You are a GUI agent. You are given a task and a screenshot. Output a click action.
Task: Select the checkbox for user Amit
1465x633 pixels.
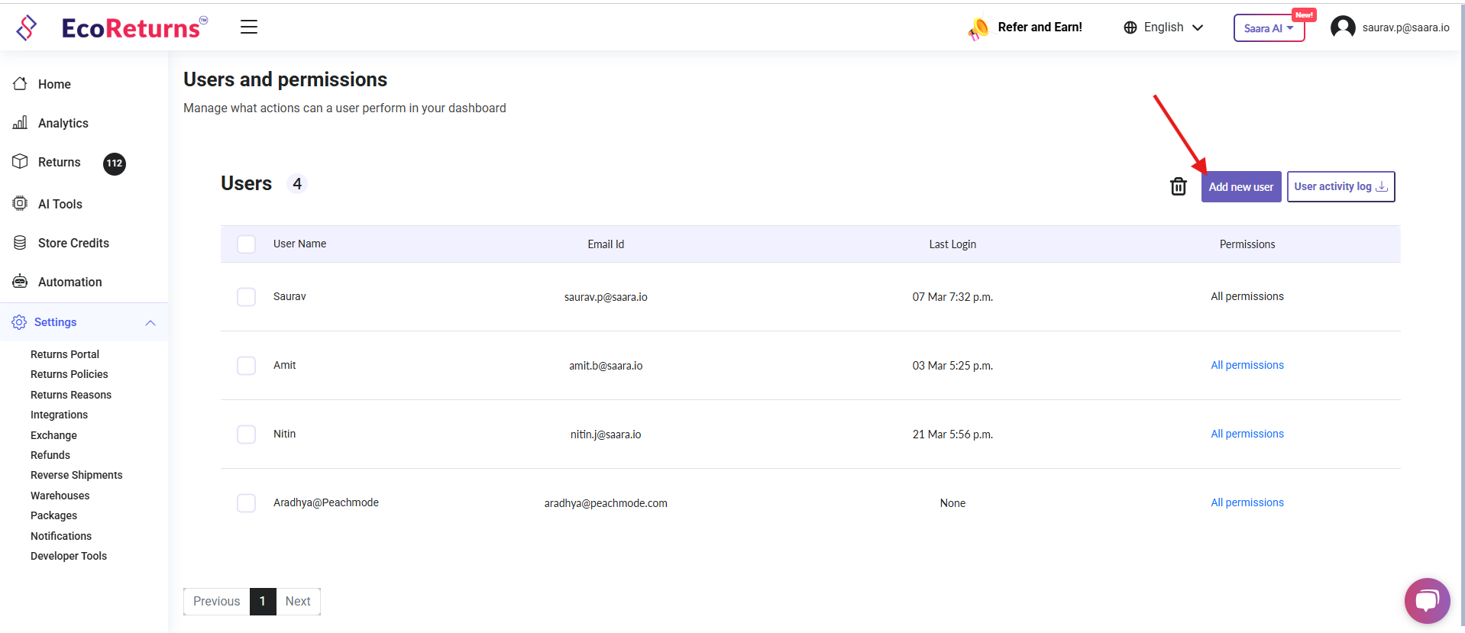point(246,366)
